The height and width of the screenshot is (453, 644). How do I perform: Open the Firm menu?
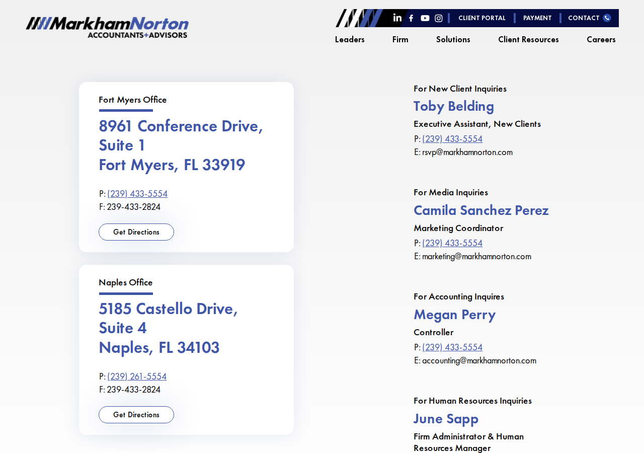[x=400, y=39]
